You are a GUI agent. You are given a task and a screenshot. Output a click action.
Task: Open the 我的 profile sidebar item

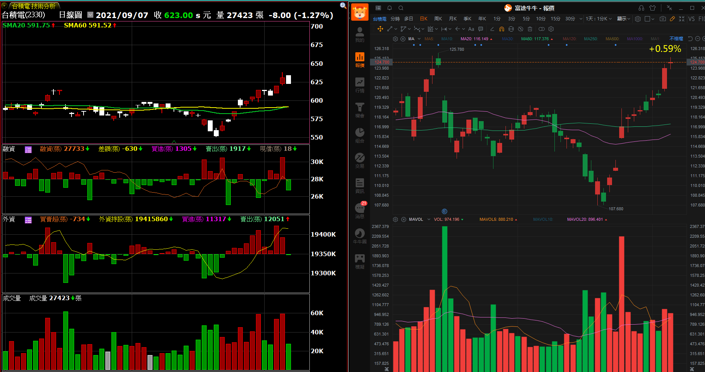click(360, 35)
